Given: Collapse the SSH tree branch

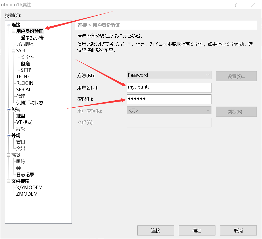Looking at the screenshot, I should point(13,50).
